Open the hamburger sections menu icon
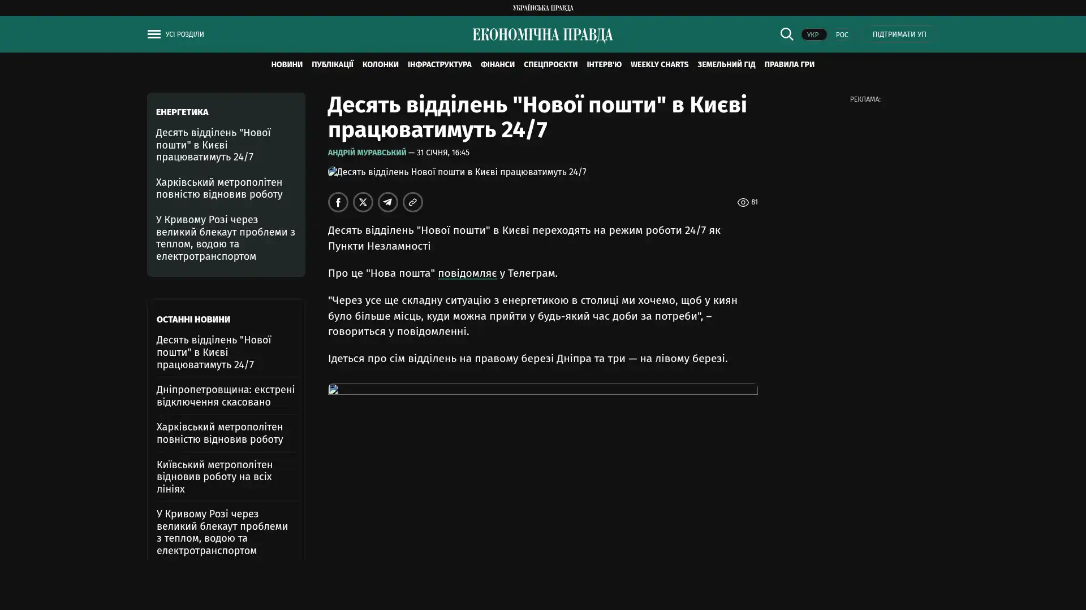 [154, 34]
